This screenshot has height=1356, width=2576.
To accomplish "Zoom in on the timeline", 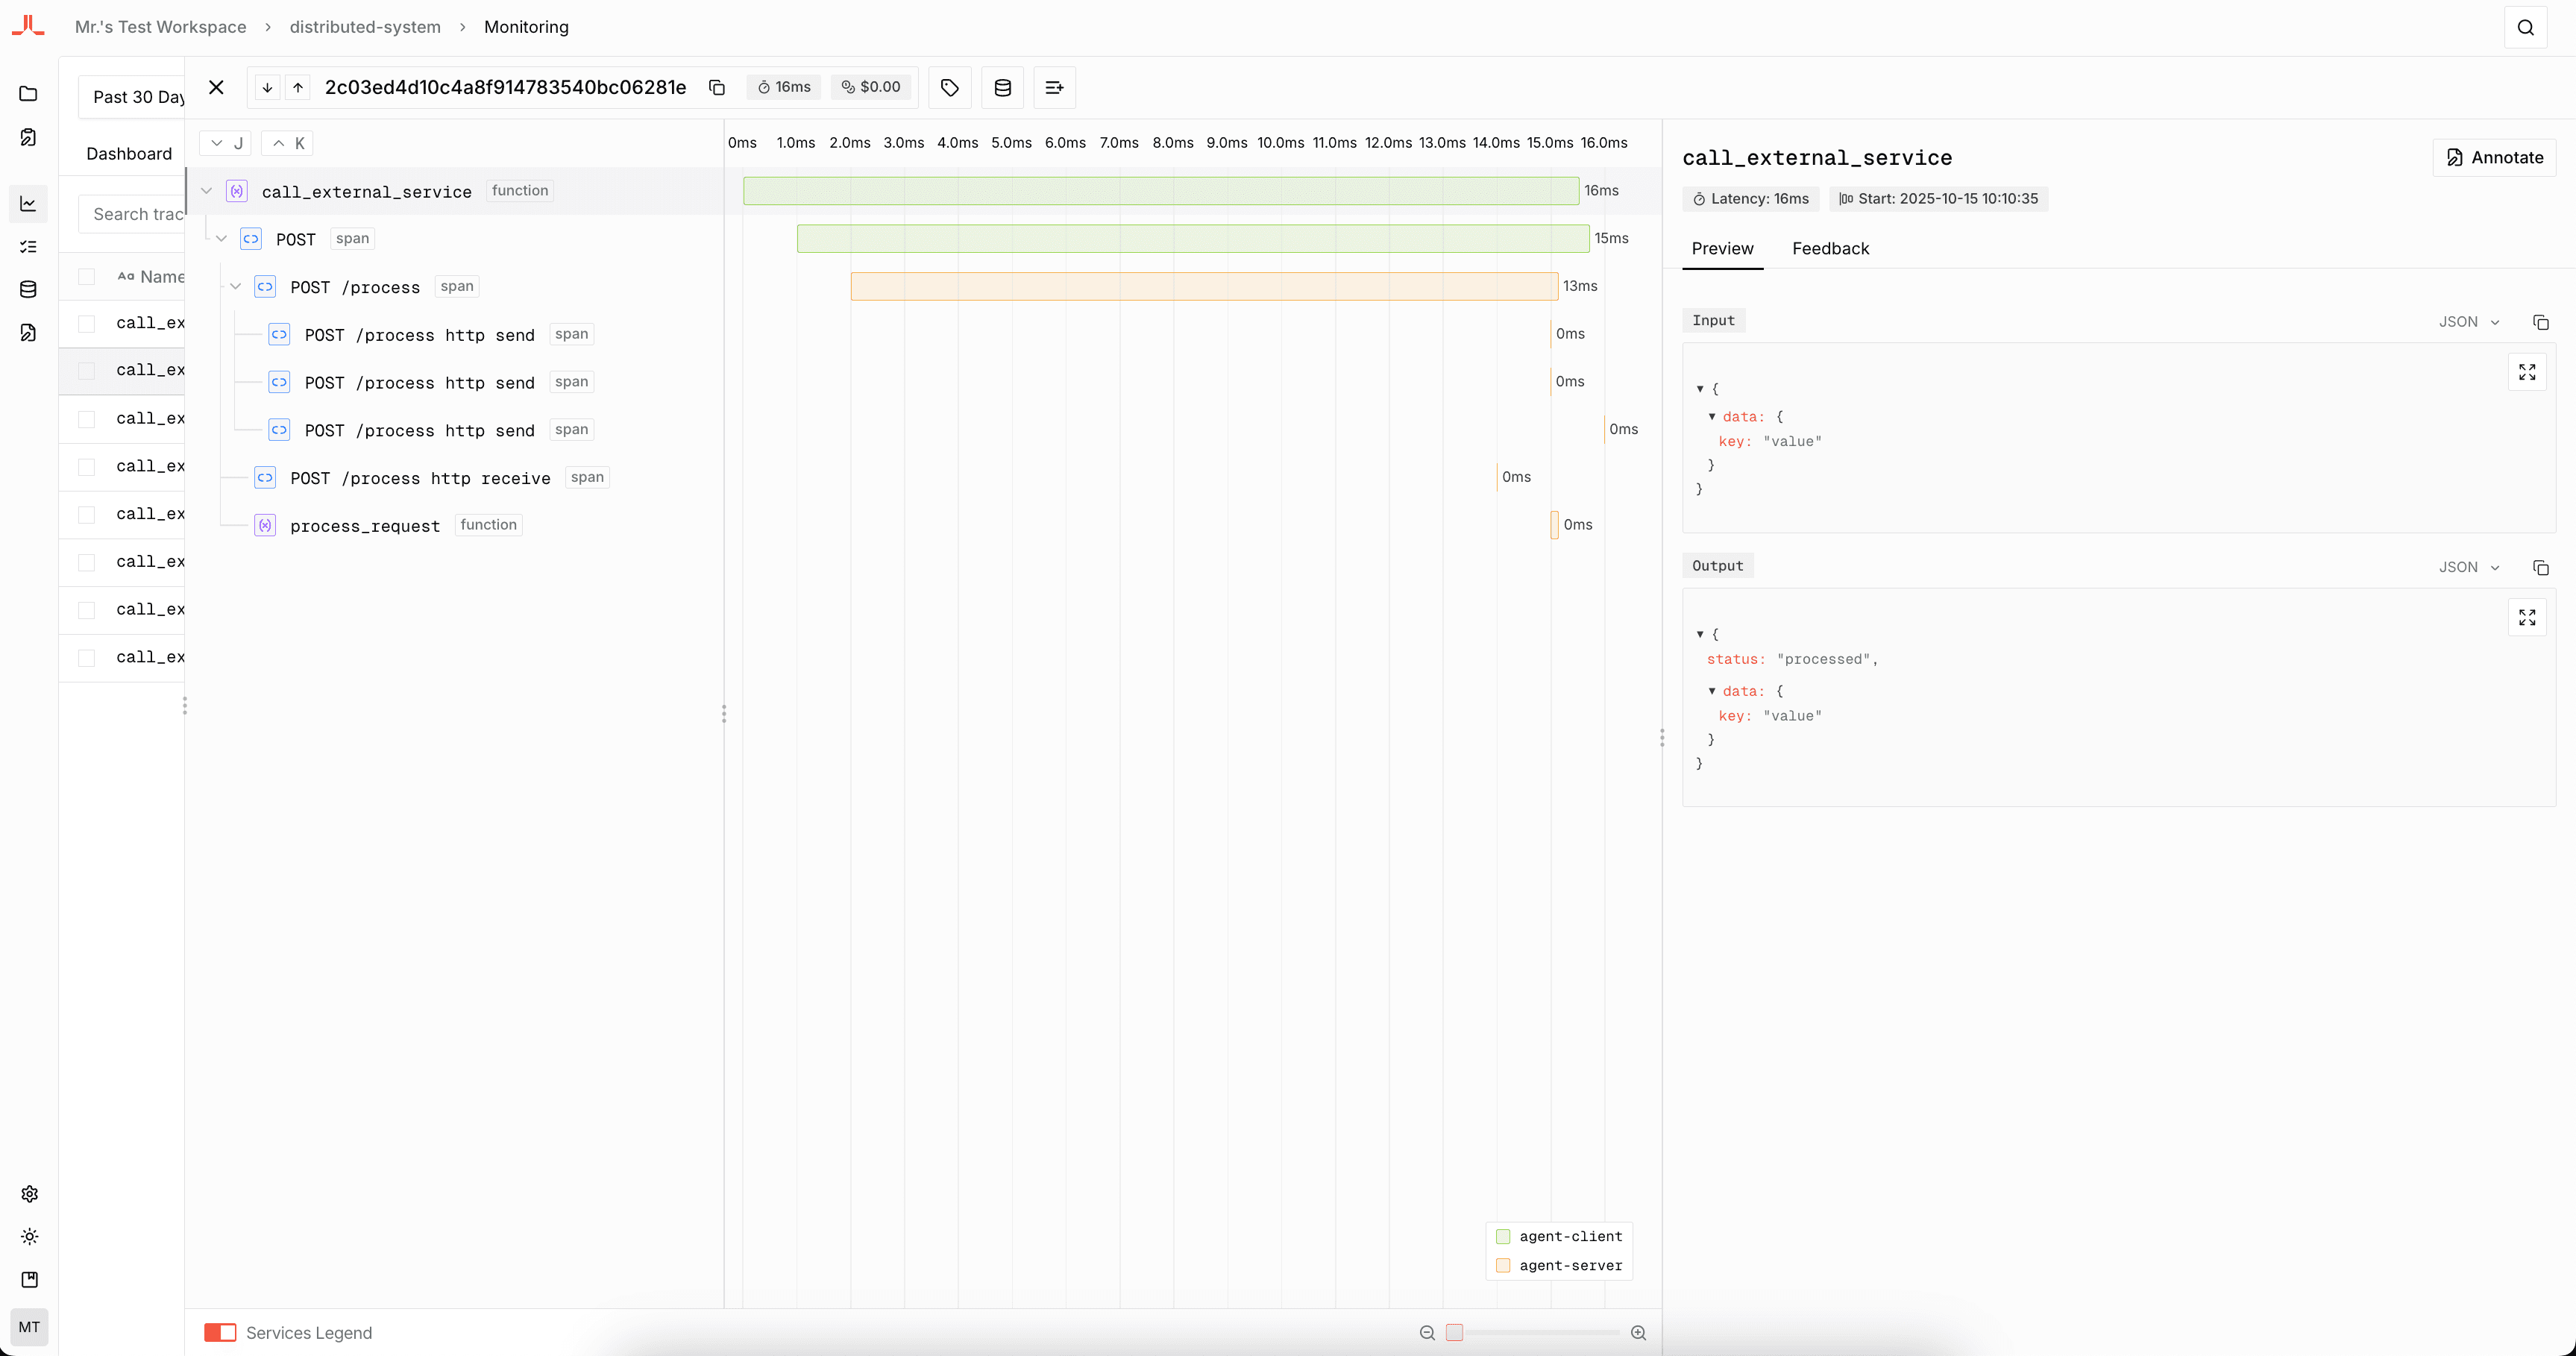I will coord(1638,1332).
